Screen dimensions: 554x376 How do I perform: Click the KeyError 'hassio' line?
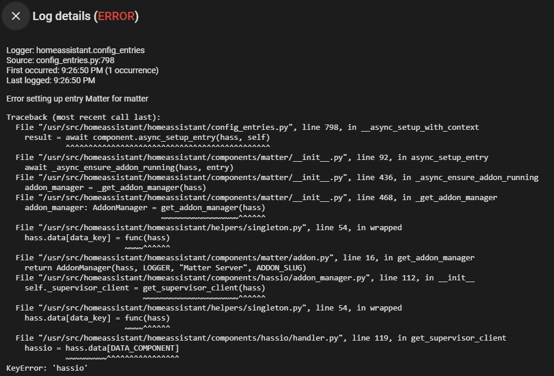(47, 368)
